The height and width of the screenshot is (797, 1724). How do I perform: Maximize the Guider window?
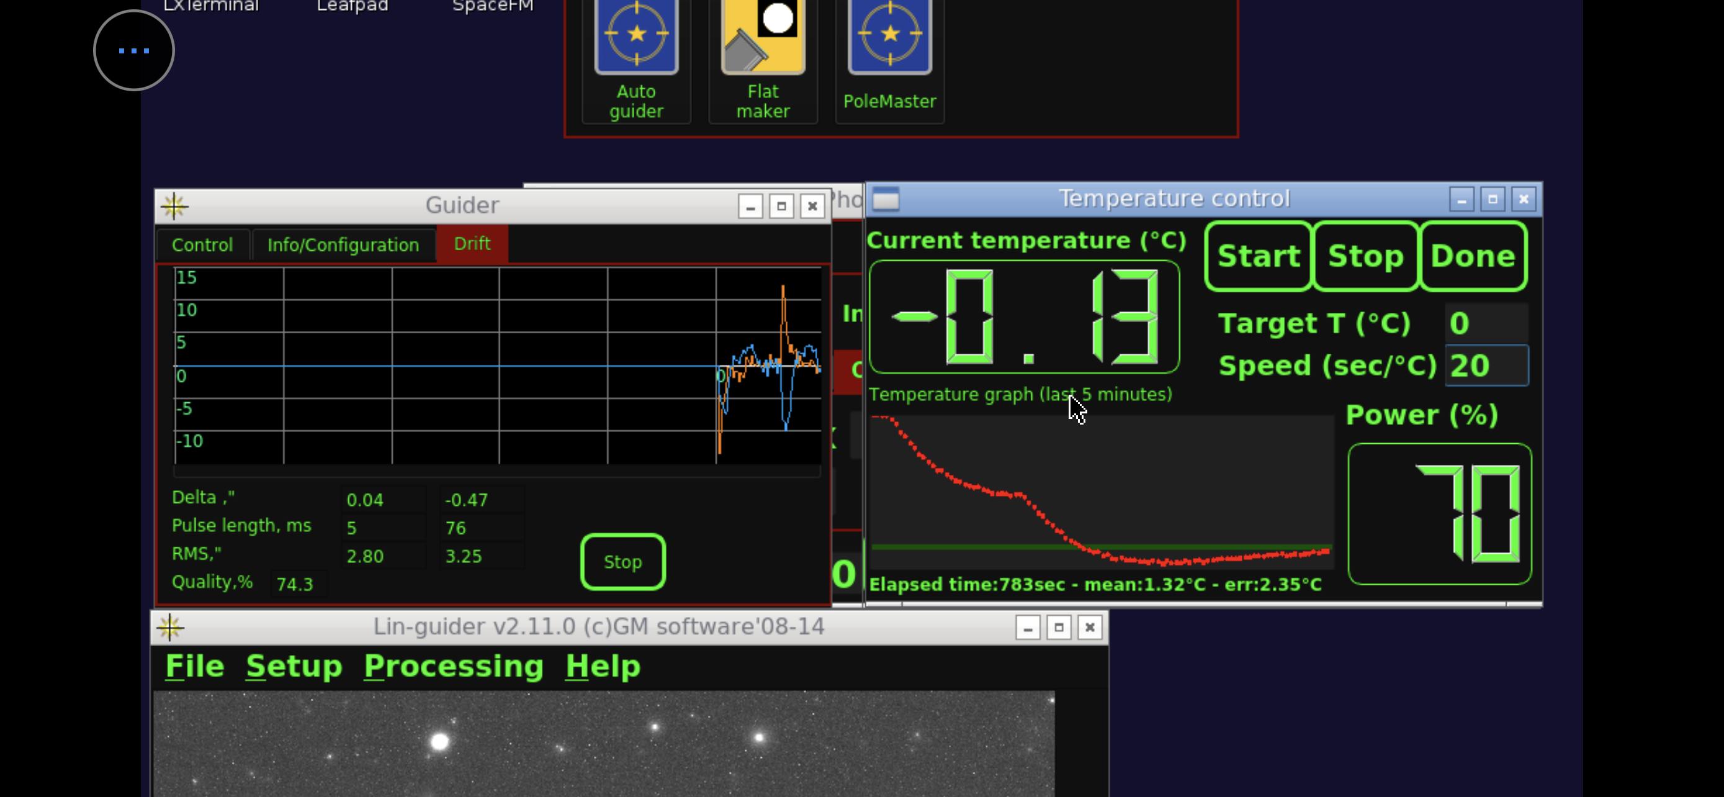(x=781, y=206)
